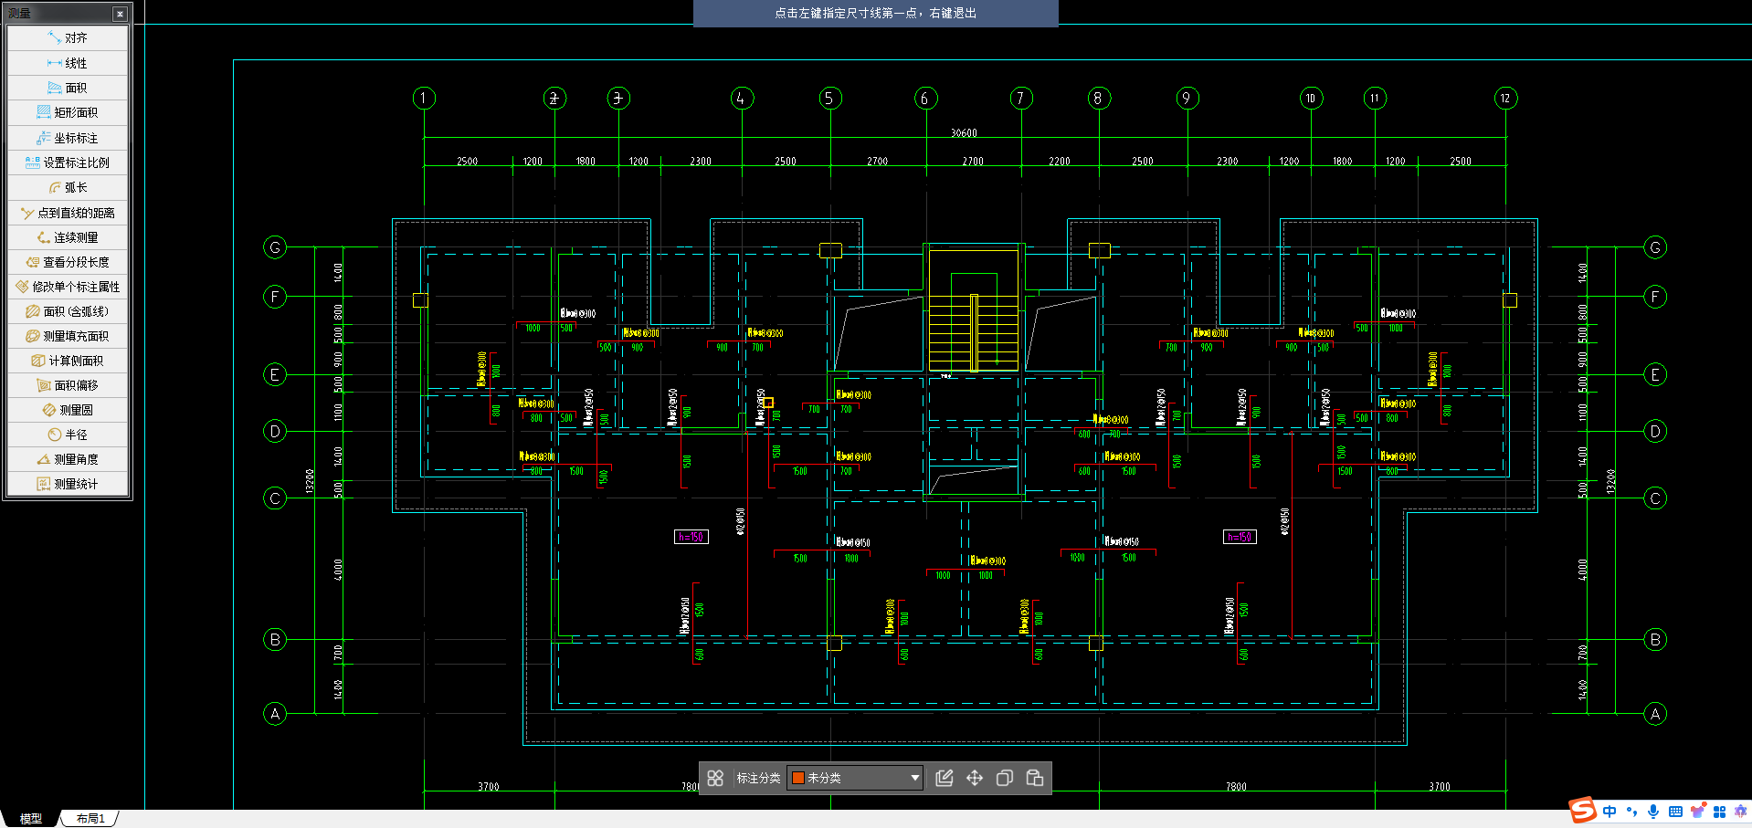Select the 测量圆 circle measurement tool

pyautogui.click(x=68, y=410)
